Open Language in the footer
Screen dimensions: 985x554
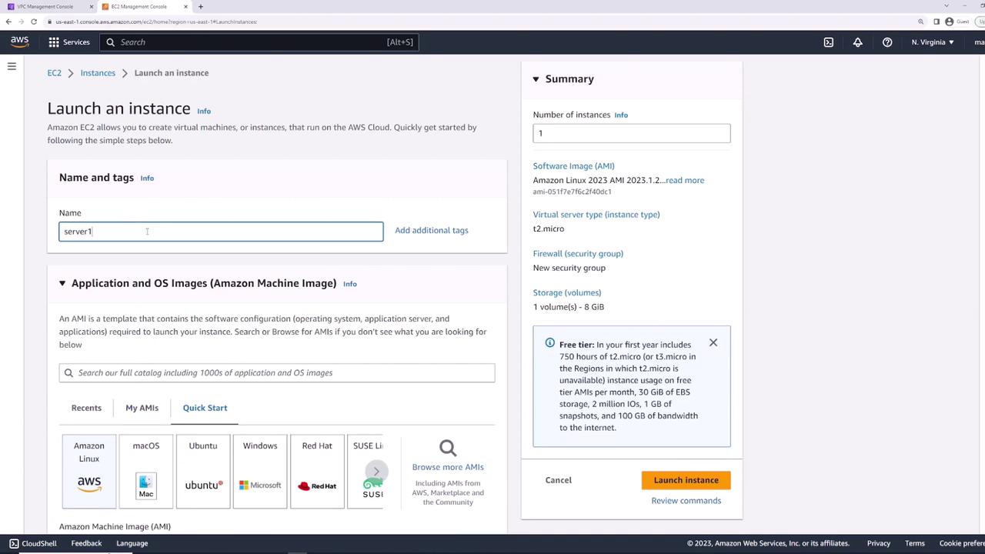[132, 543]
